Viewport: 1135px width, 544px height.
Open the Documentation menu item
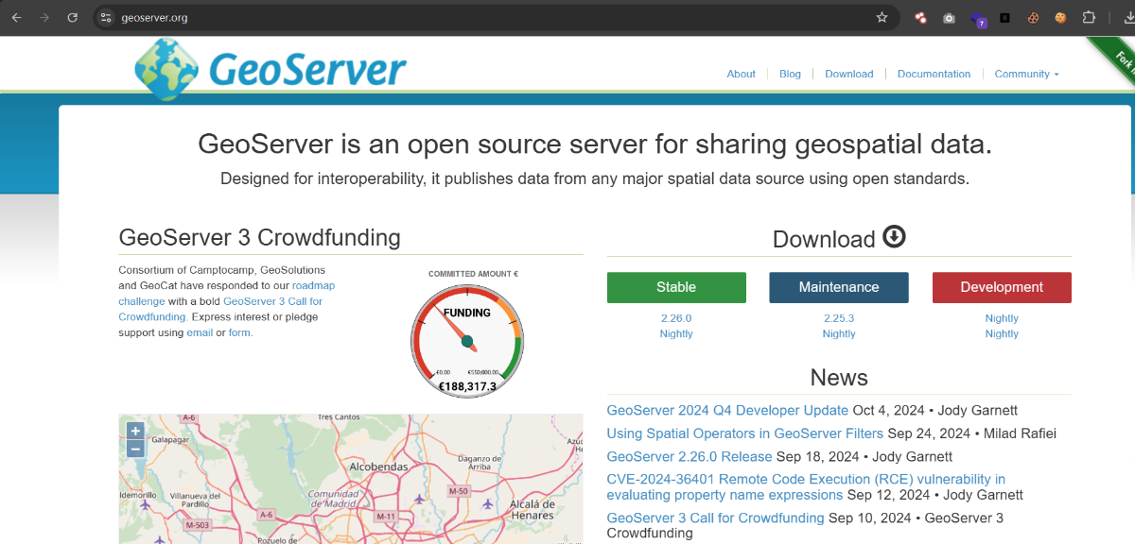coord(934,74)
